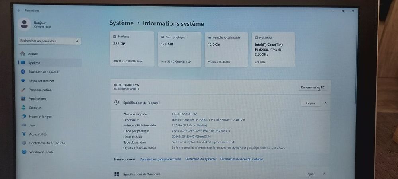Click the Confidentialité shield icon
The image size is (398, 179).
pos(24,143)
